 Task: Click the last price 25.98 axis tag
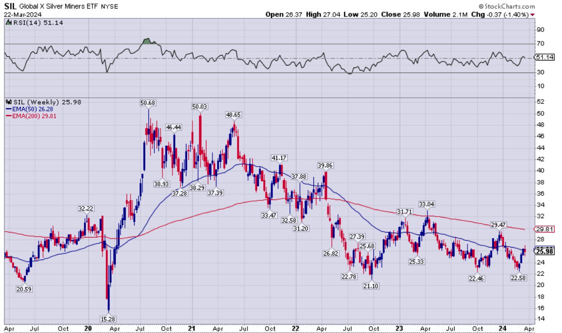pos(545,251)
